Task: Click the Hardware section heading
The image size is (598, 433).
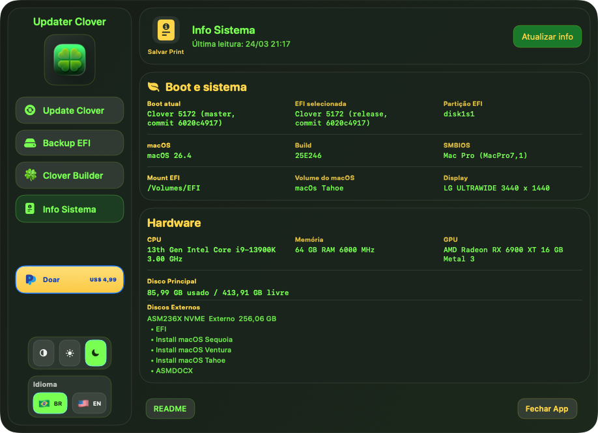Action: 174,223
